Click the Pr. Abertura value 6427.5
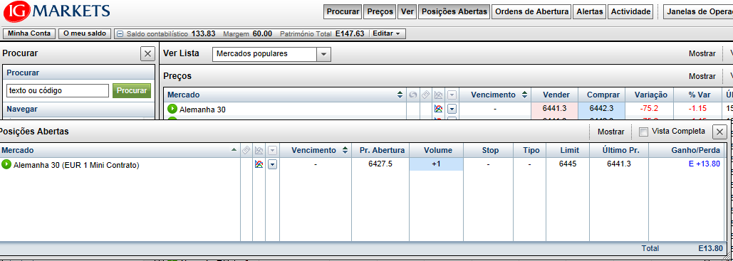The height and width of the screenshot is (261, 733). [380, 164]
